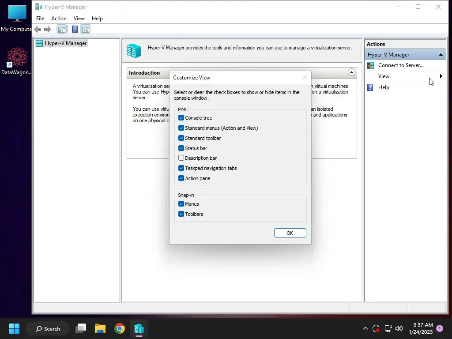Open the File menu
The image size is (452, 339).
tap(40, 19)
